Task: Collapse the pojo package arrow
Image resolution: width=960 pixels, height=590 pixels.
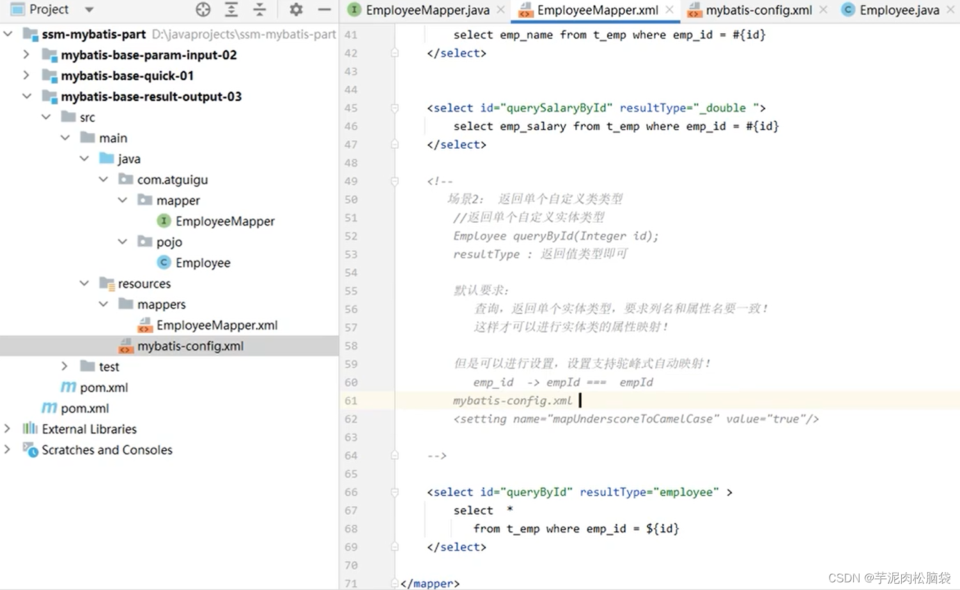Action: click(123, 241)
